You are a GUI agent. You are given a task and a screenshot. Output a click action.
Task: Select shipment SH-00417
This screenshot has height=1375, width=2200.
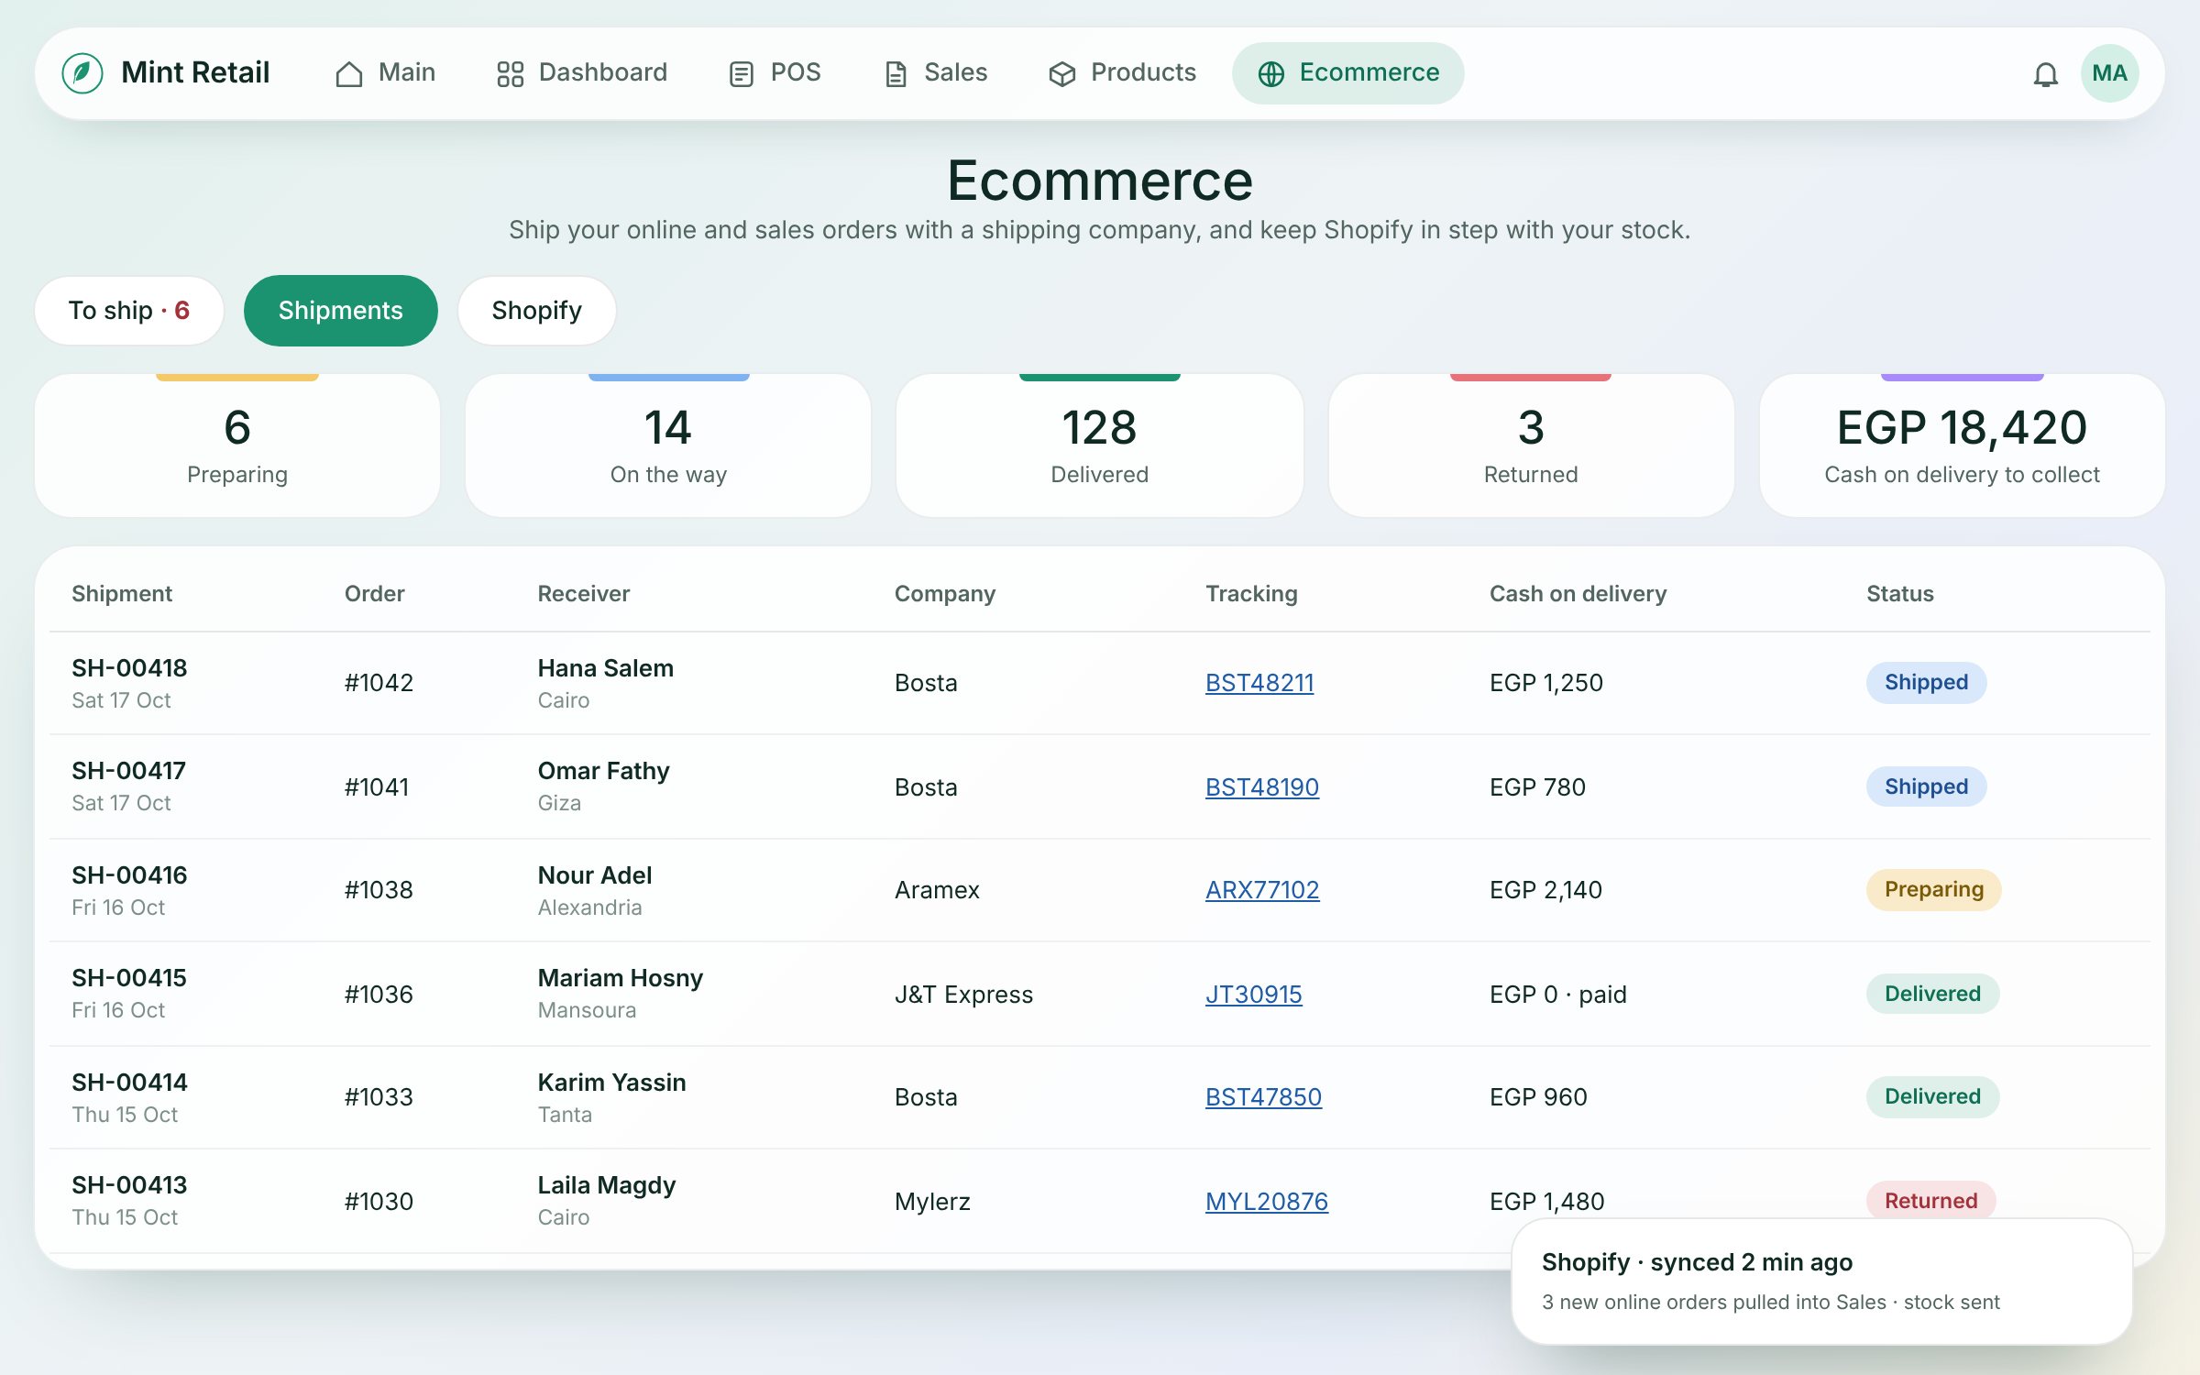(x=128, y=771)
